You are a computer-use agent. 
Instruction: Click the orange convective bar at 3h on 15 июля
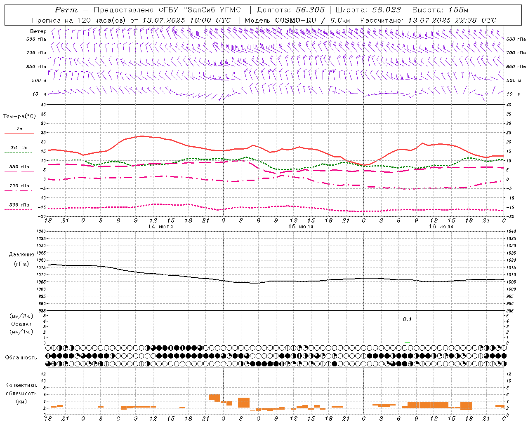coord(244,403)
